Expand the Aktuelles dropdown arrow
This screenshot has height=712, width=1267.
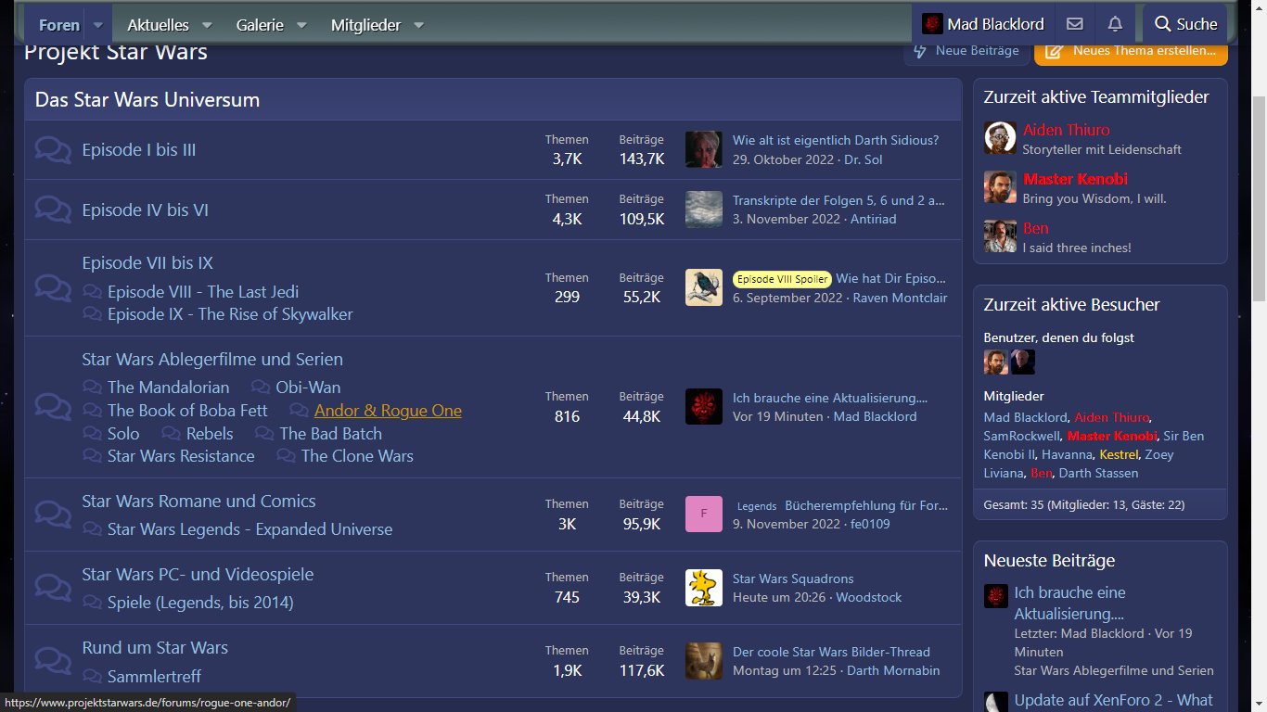click(x=207, y=25)
